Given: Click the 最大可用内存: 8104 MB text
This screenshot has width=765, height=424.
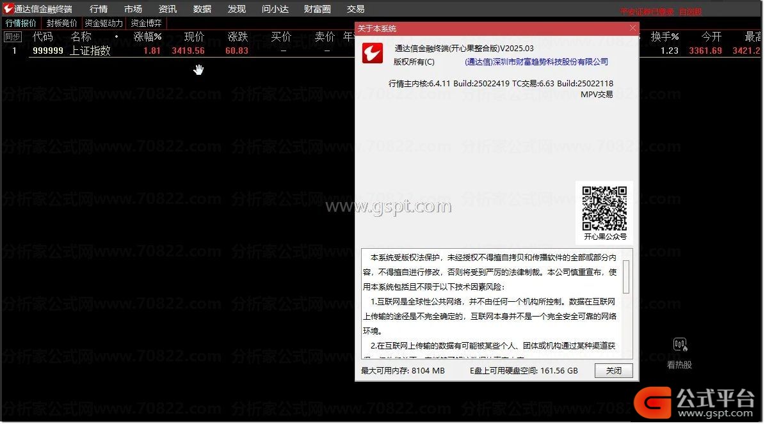Looking at the screenshot, I should pyautogui.click(x=403, y=371).
